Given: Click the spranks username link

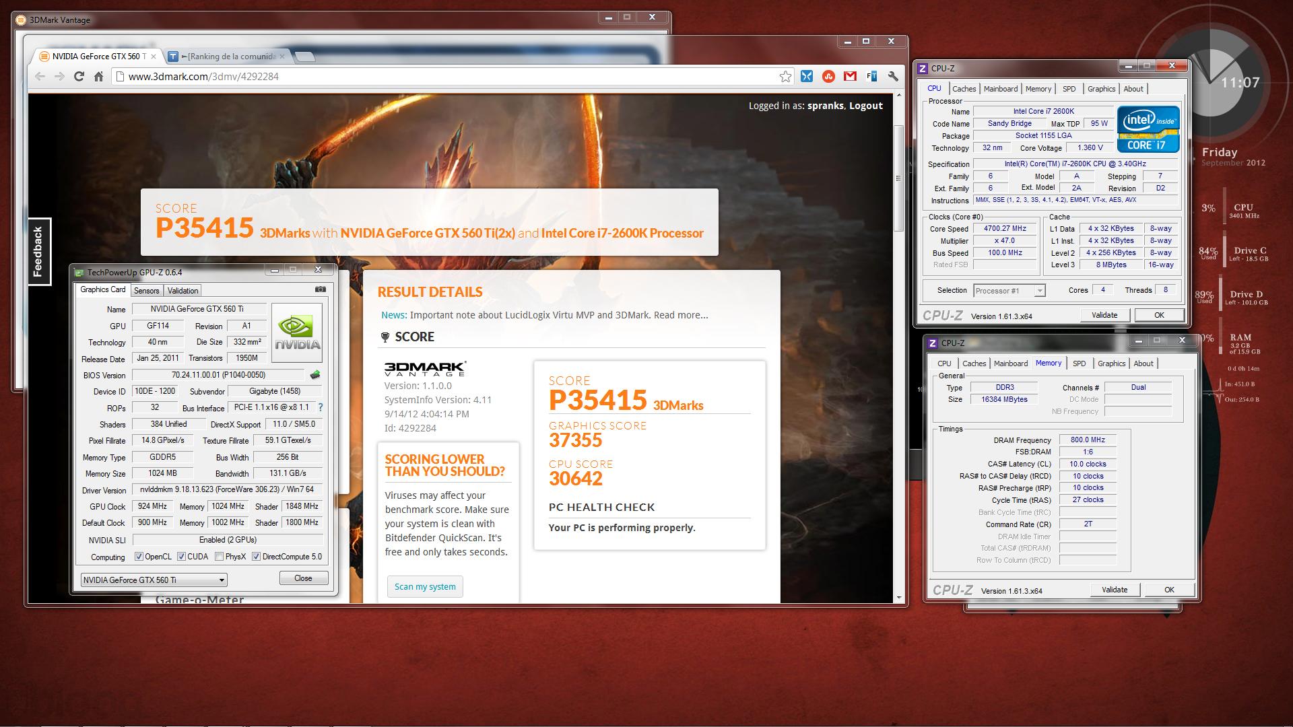Looking at the screenshot, I should (x=826, y=106).
